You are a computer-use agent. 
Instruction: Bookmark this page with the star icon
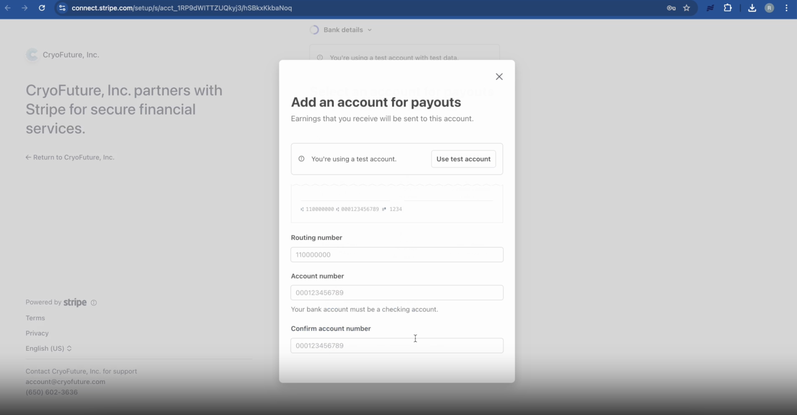[686, 8]
